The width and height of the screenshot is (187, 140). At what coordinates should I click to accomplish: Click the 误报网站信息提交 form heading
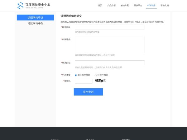71,16
